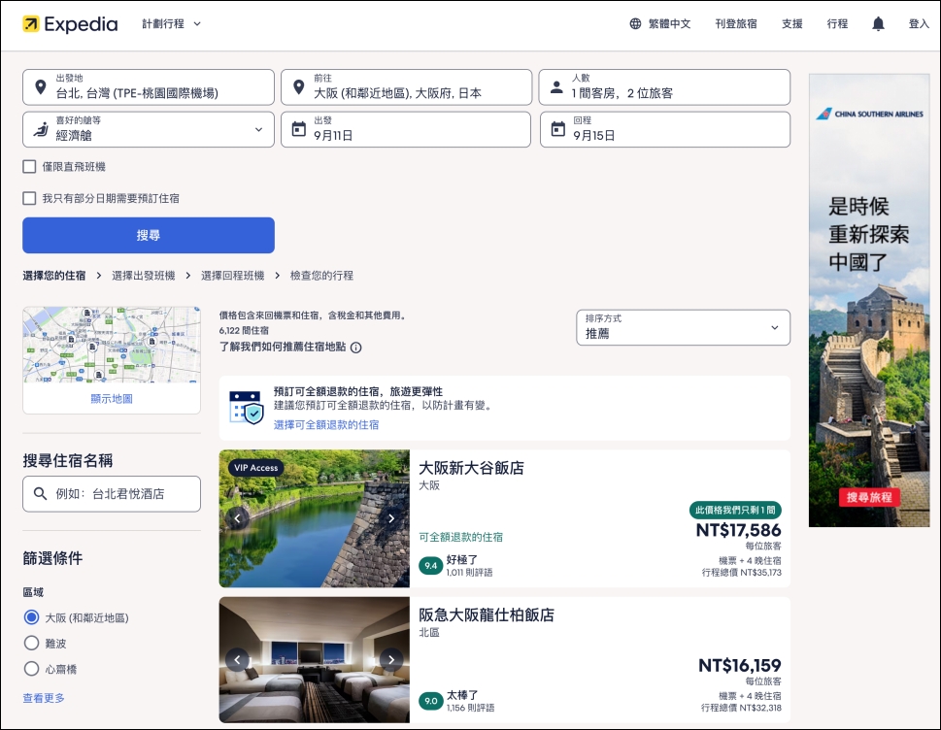Select the 大阪 (和鄰近地區) radio option
941x730 pixels.
pos(31,617)
